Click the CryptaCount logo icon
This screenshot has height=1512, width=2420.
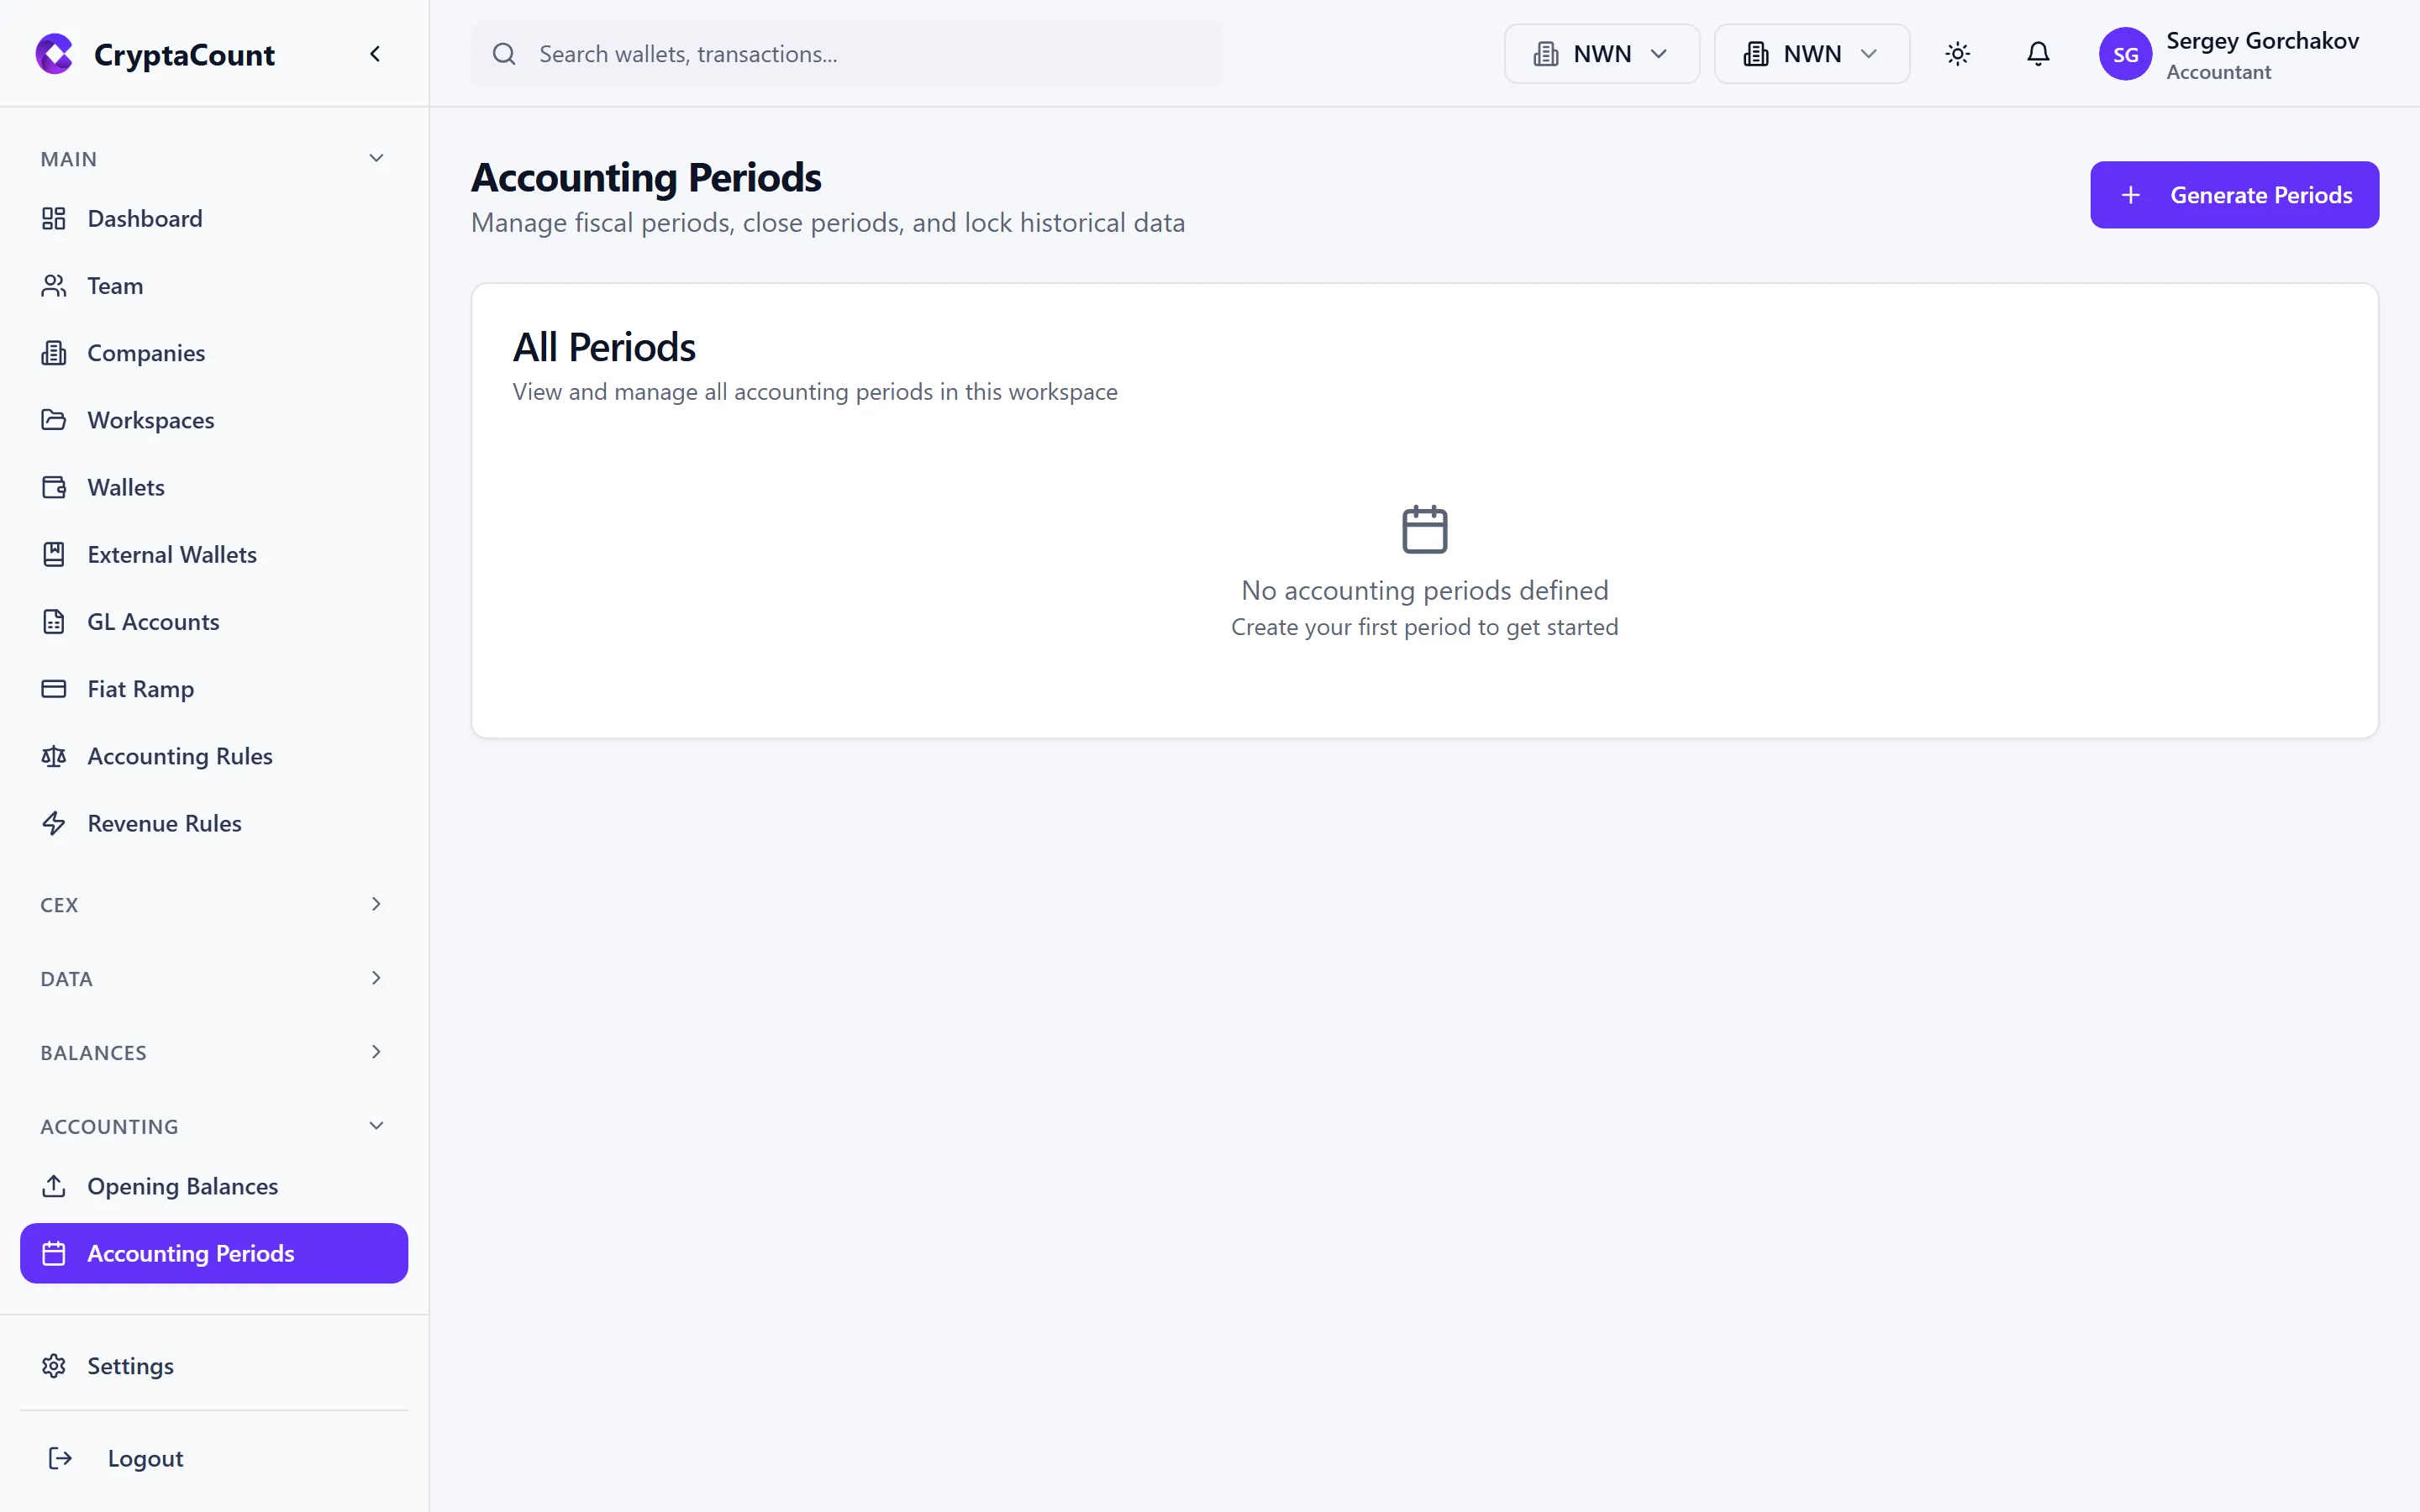pyautogui.click(x=54, y=54)
